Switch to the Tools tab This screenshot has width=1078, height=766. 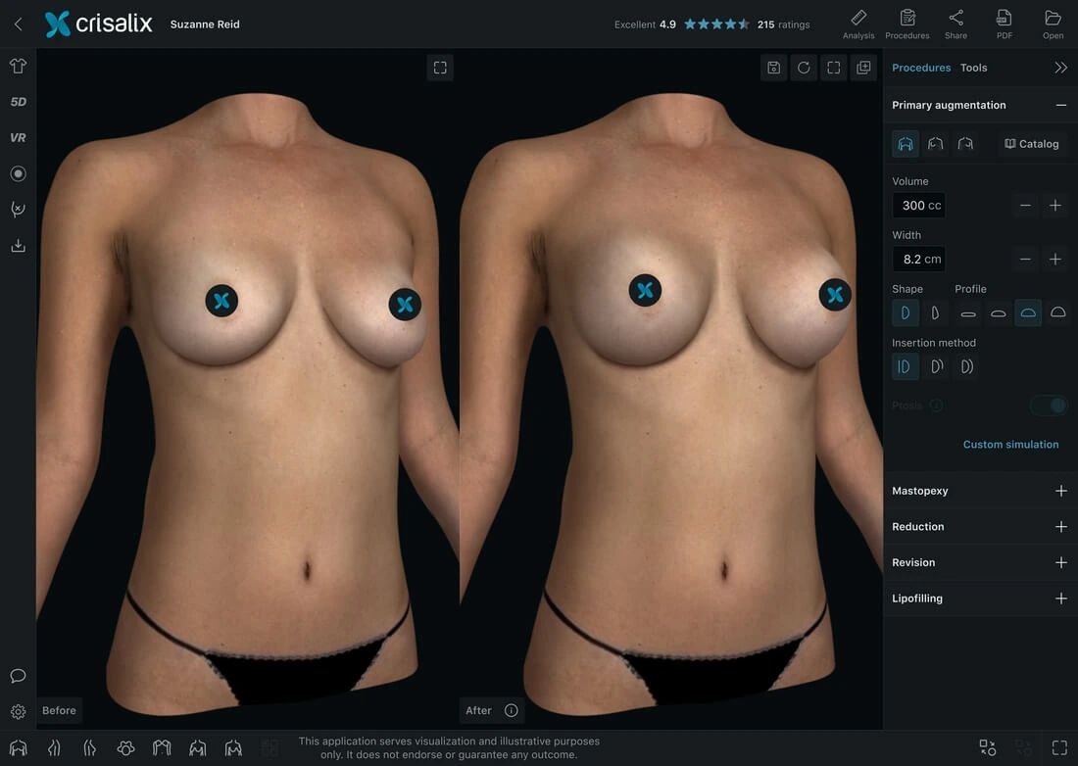(x=973, y=67)
